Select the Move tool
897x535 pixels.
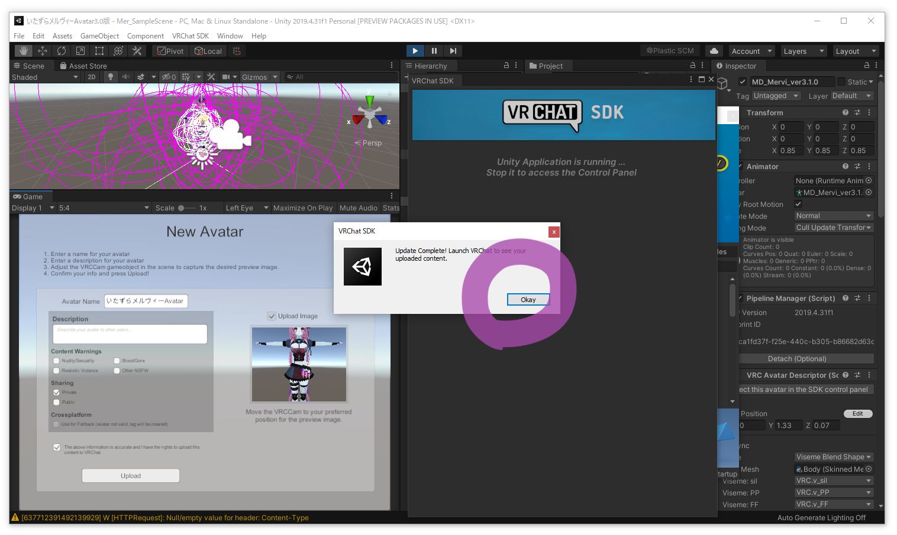click(x=43, y=51)
